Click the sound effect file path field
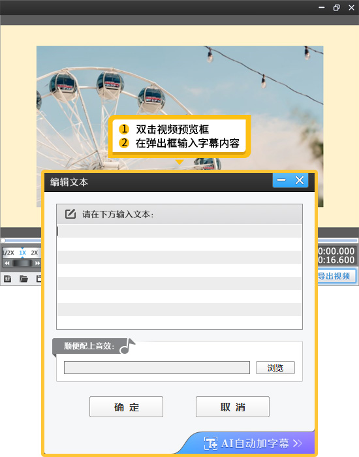 pos(157,368)
